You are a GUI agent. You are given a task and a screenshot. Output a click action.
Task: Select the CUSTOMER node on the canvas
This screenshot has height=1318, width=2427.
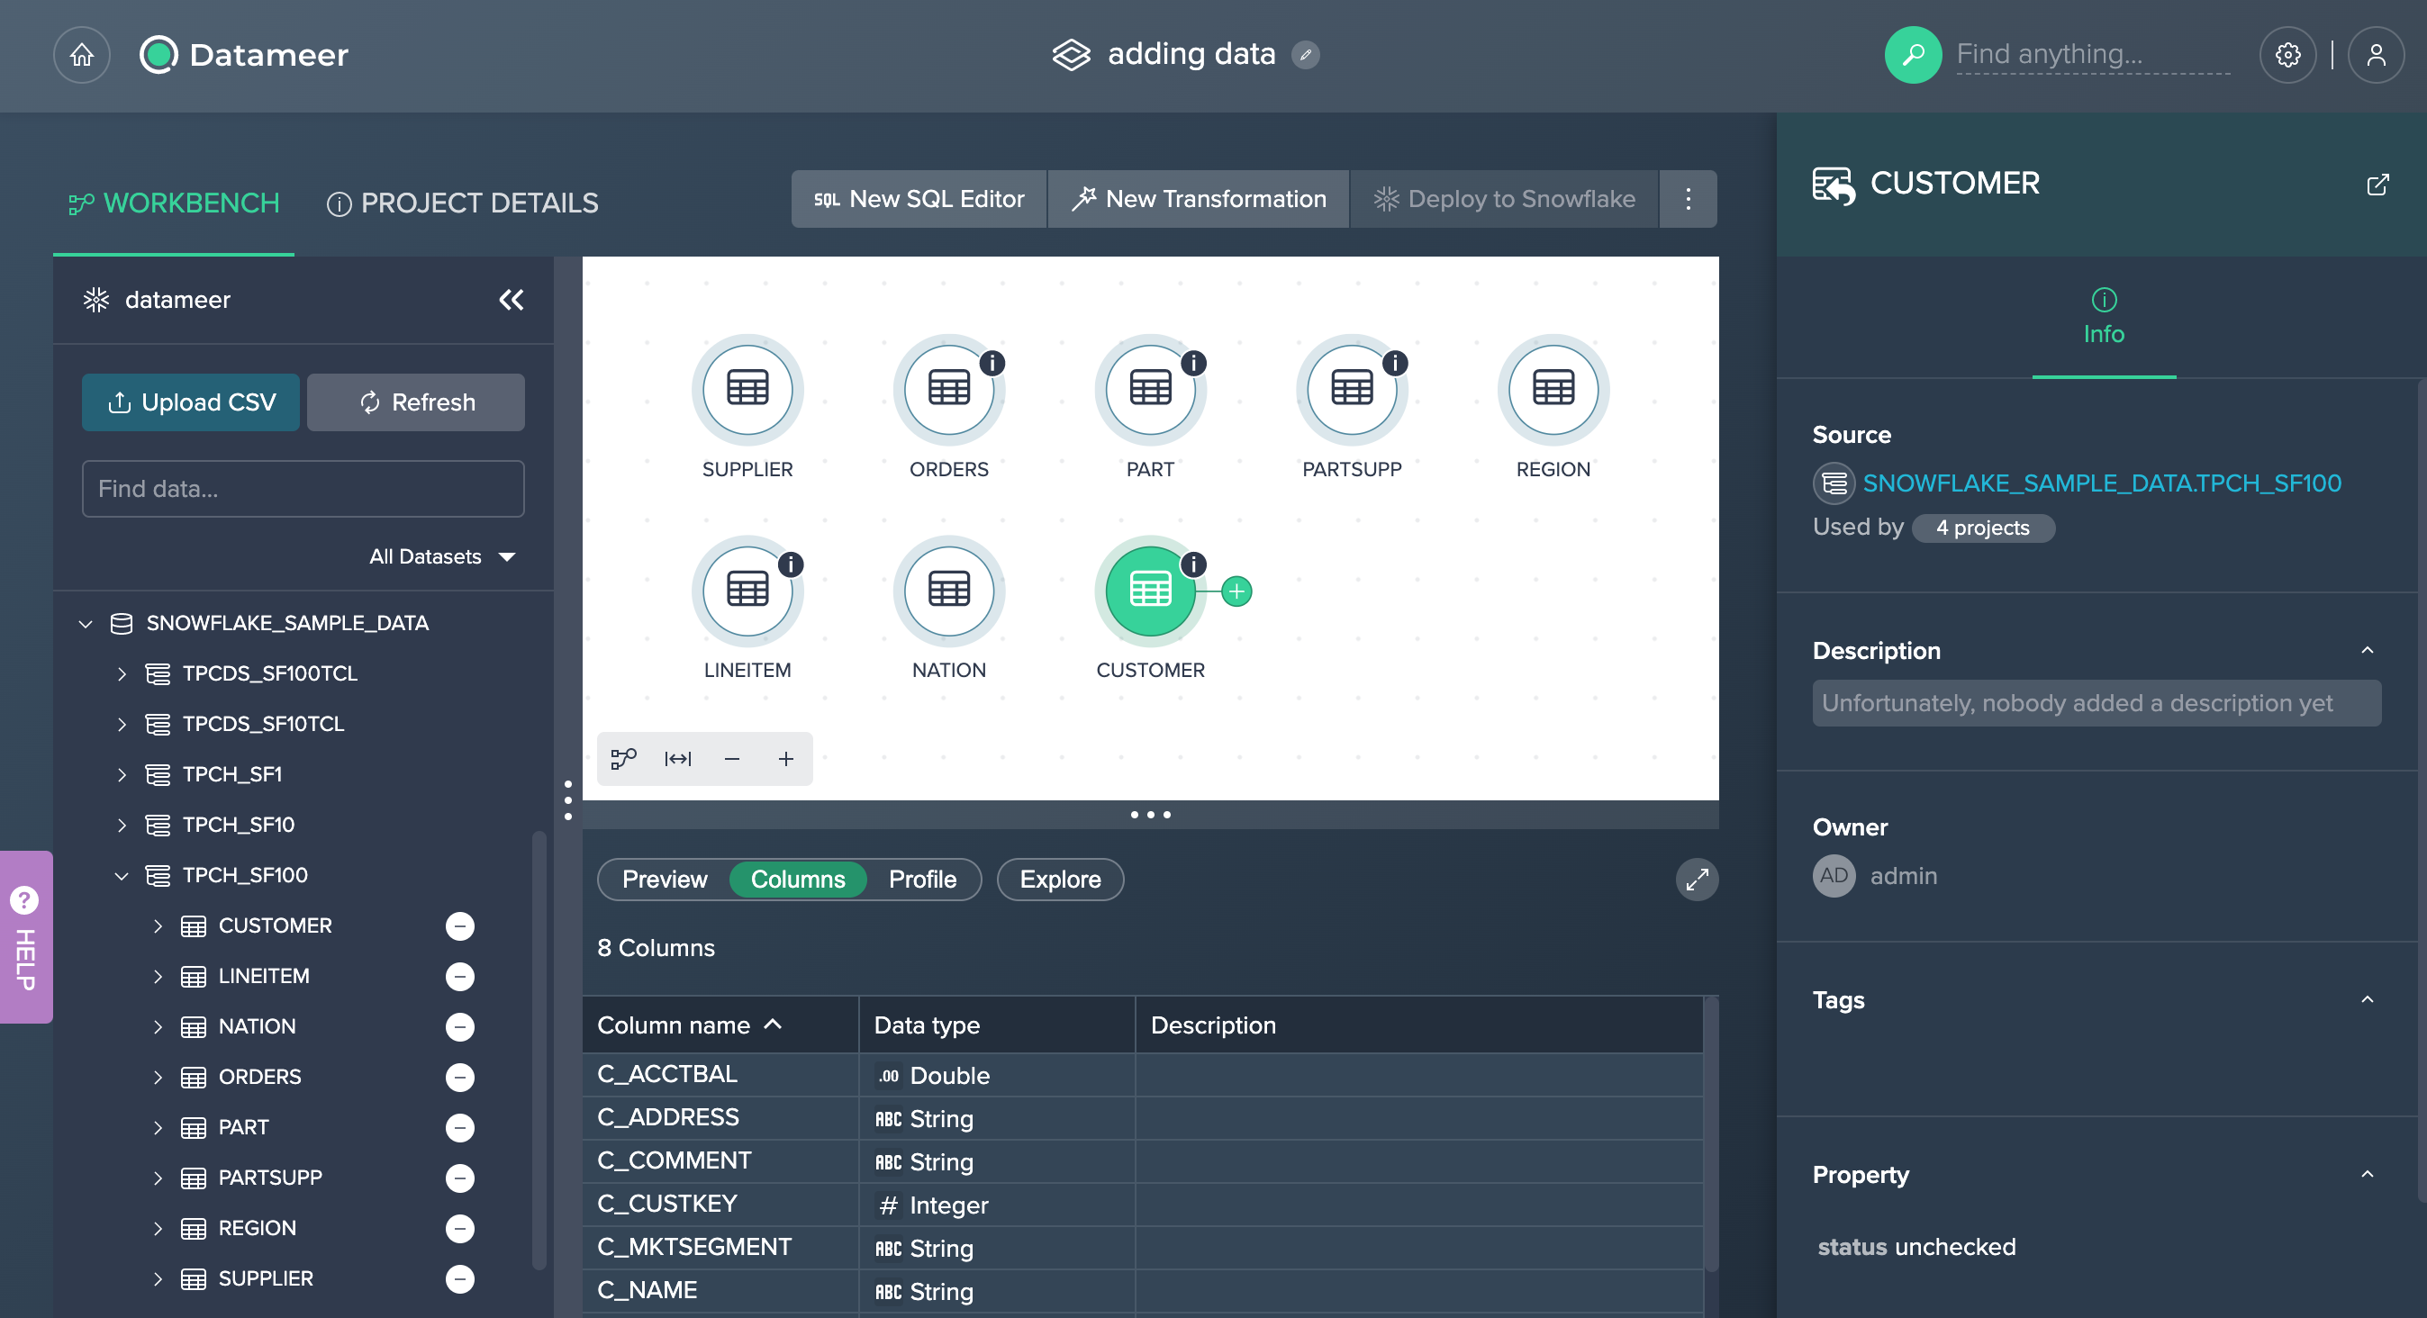pos(1149,591)
